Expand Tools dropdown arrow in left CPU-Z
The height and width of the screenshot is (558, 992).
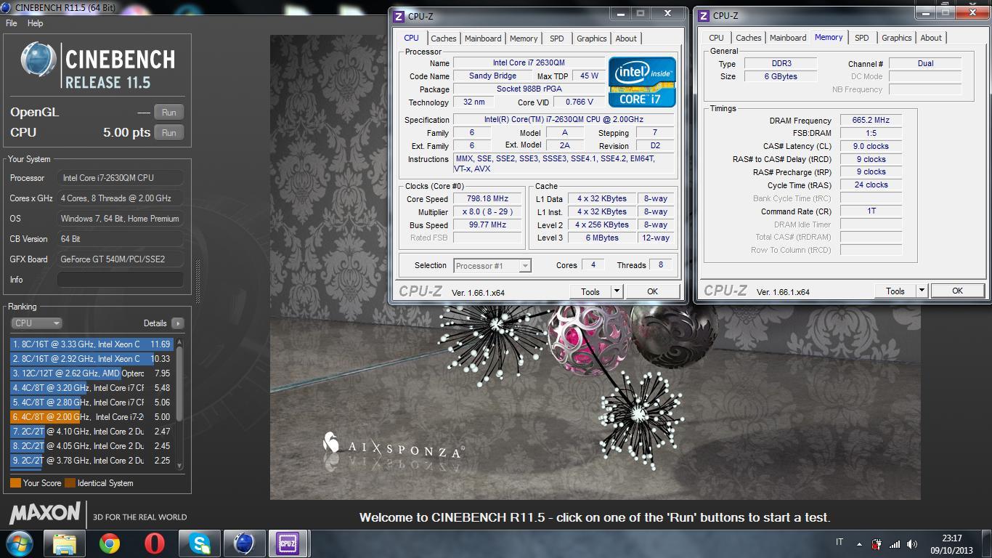tap(617, 291)
